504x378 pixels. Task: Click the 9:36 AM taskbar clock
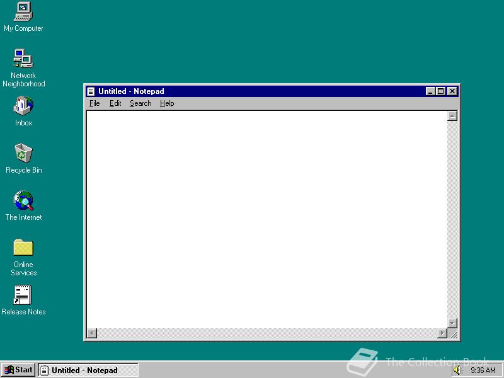(x=483, y=370)
